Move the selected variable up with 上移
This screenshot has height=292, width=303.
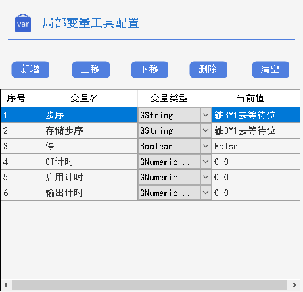click(91, 70)
